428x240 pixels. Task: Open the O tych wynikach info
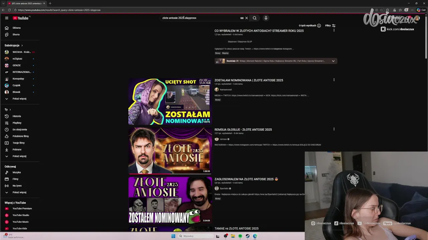click(x=310, y=26)
